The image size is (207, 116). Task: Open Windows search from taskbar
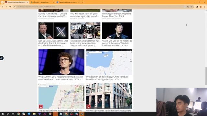pos(8,114)
